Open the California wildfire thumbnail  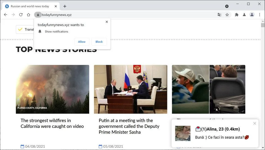pyautogui.click(x=52, y=89)
